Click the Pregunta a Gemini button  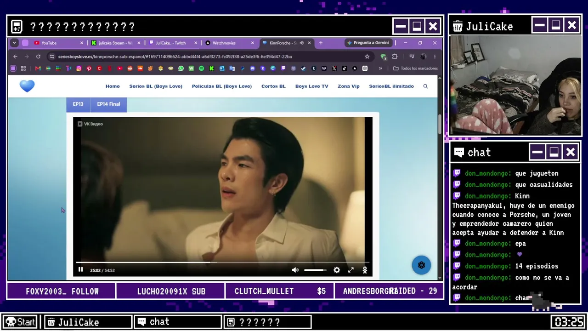point(368,43)
